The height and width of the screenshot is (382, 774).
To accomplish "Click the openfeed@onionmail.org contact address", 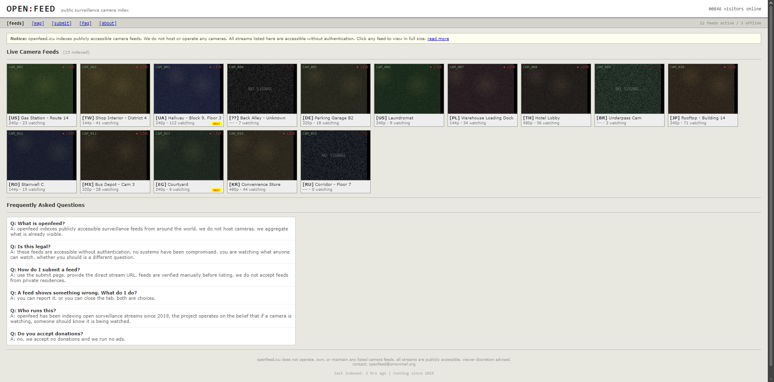I will point(392,364).
